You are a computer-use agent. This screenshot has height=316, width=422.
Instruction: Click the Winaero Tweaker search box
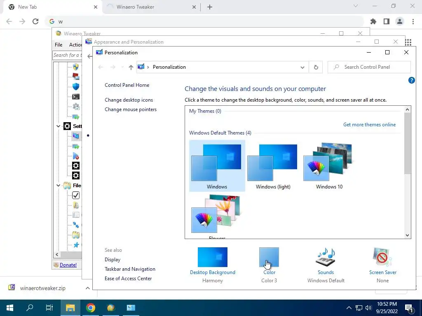click(67, 55)
